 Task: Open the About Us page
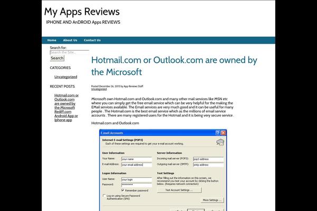(x=70, y=40)
